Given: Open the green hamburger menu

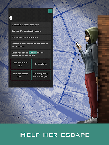Looking at the screenshot, I should [x=50, y=11].
